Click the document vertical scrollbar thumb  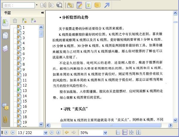click(x=175, y=22)
